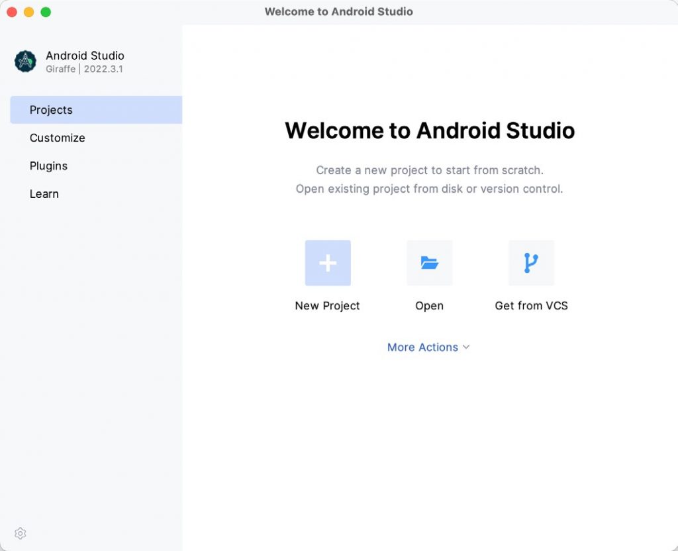This screenshot has height=551, width=678.
Task: Expand the More Actions dropdown
Action: click(x=428, y=347)
